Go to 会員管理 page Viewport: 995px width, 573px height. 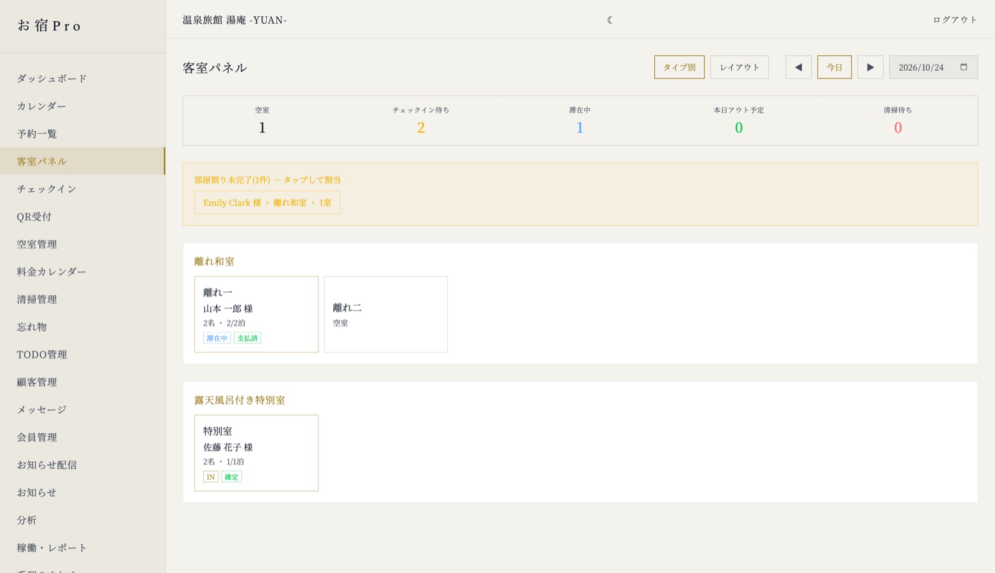tap(83, 437)
